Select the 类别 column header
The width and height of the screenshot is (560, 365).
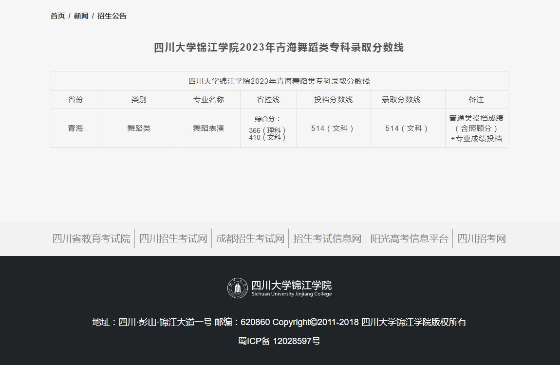139,100
